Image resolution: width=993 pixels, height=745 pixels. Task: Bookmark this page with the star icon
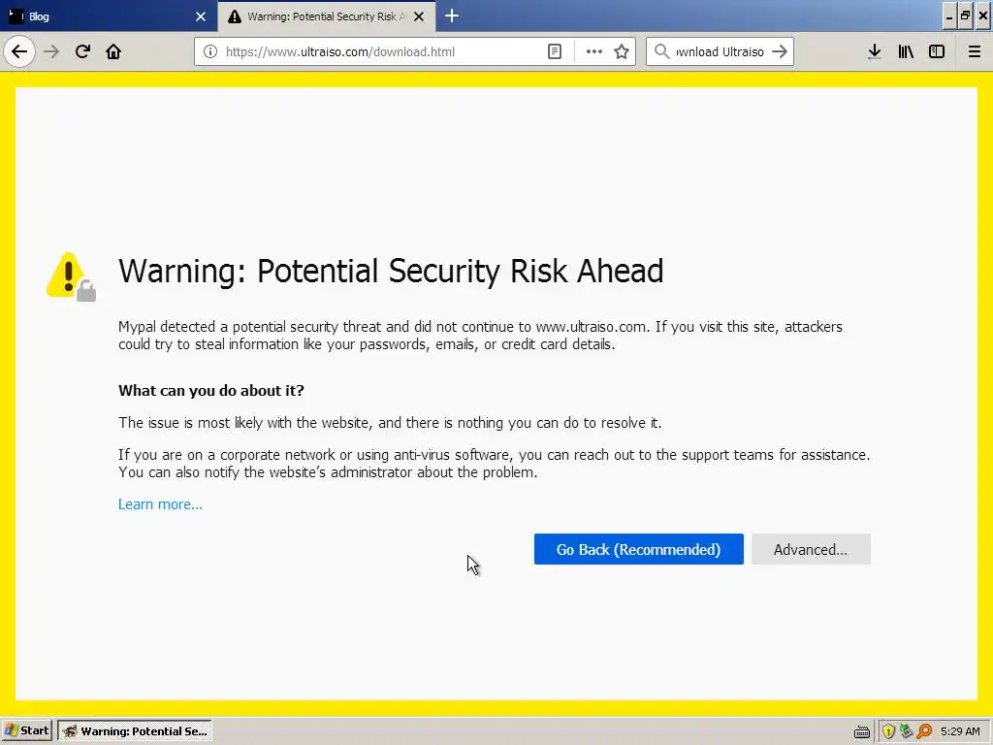(x=622, y=52)
